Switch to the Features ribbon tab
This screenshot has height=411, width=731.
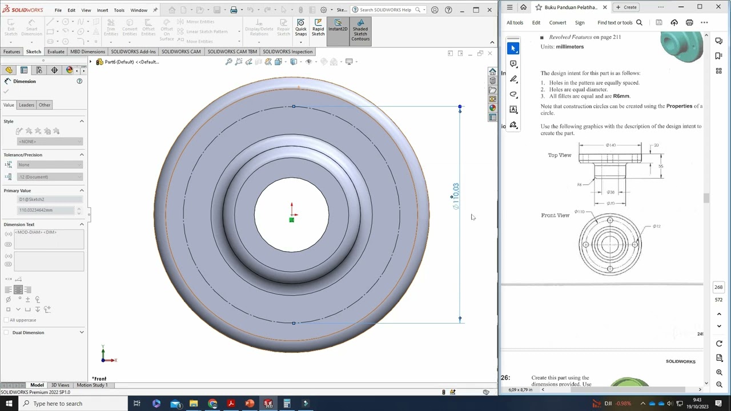point(11,51)
